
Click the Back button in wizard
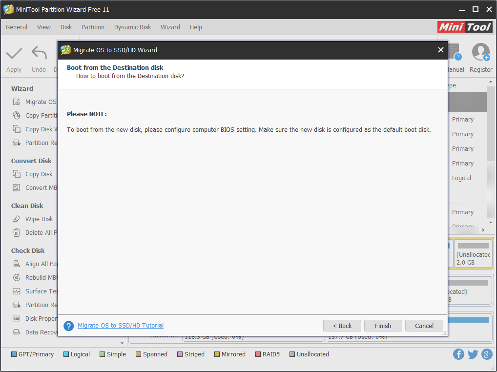pyautogui.click(x=342, y=326)
